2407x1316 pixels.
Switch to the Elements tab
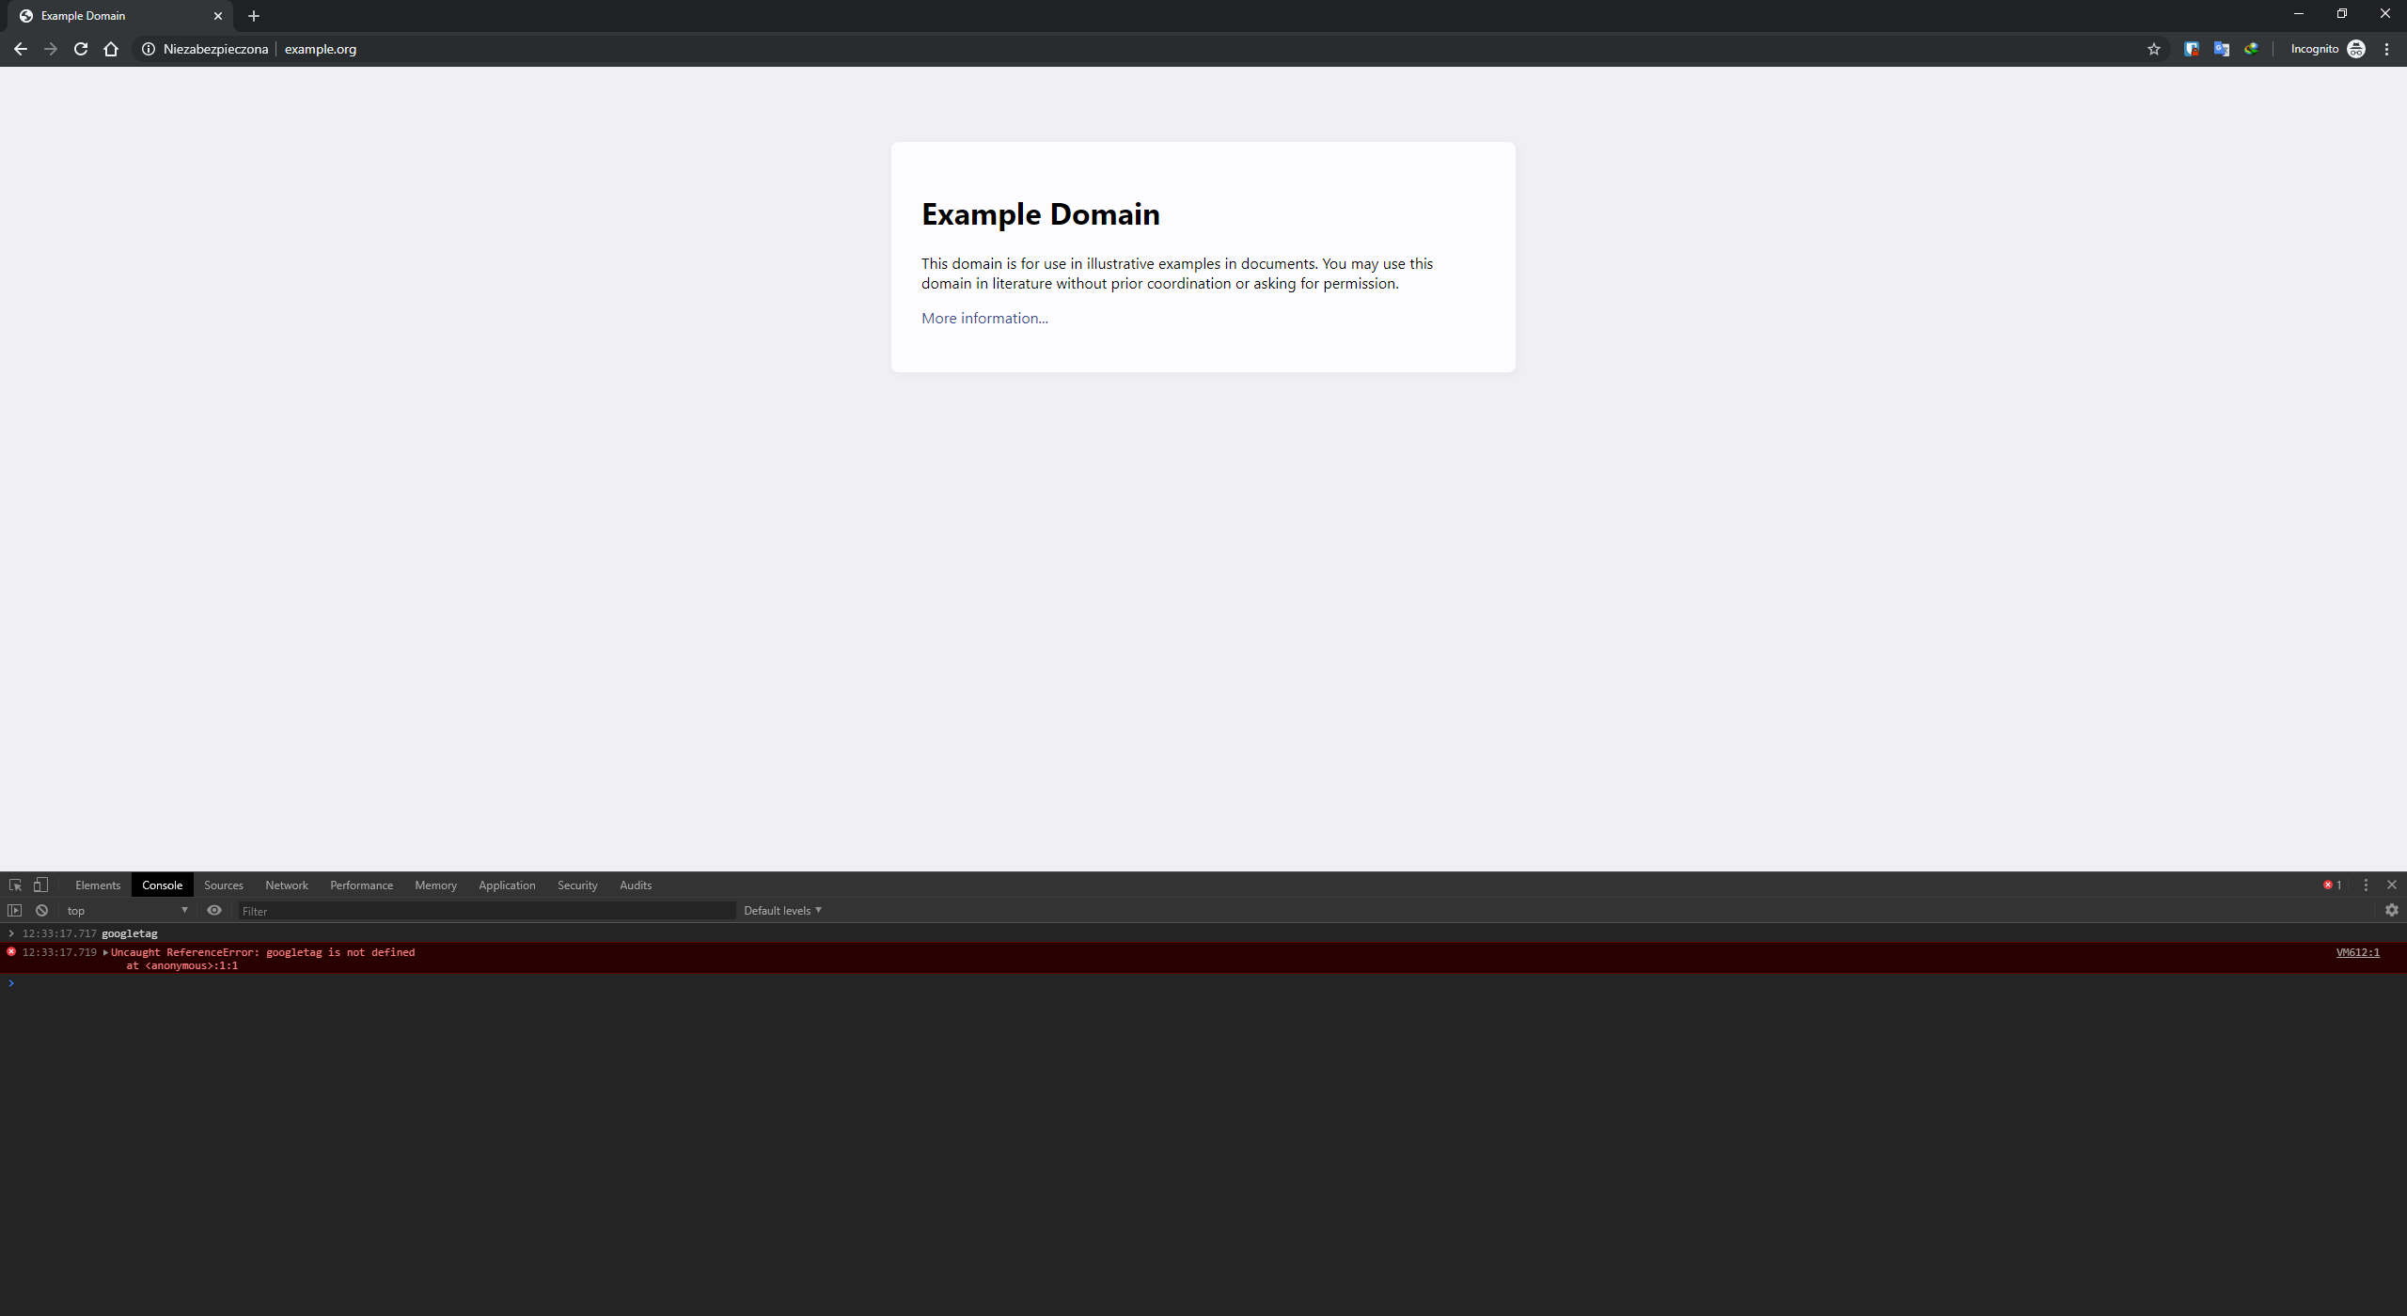(x=98, y=885)
